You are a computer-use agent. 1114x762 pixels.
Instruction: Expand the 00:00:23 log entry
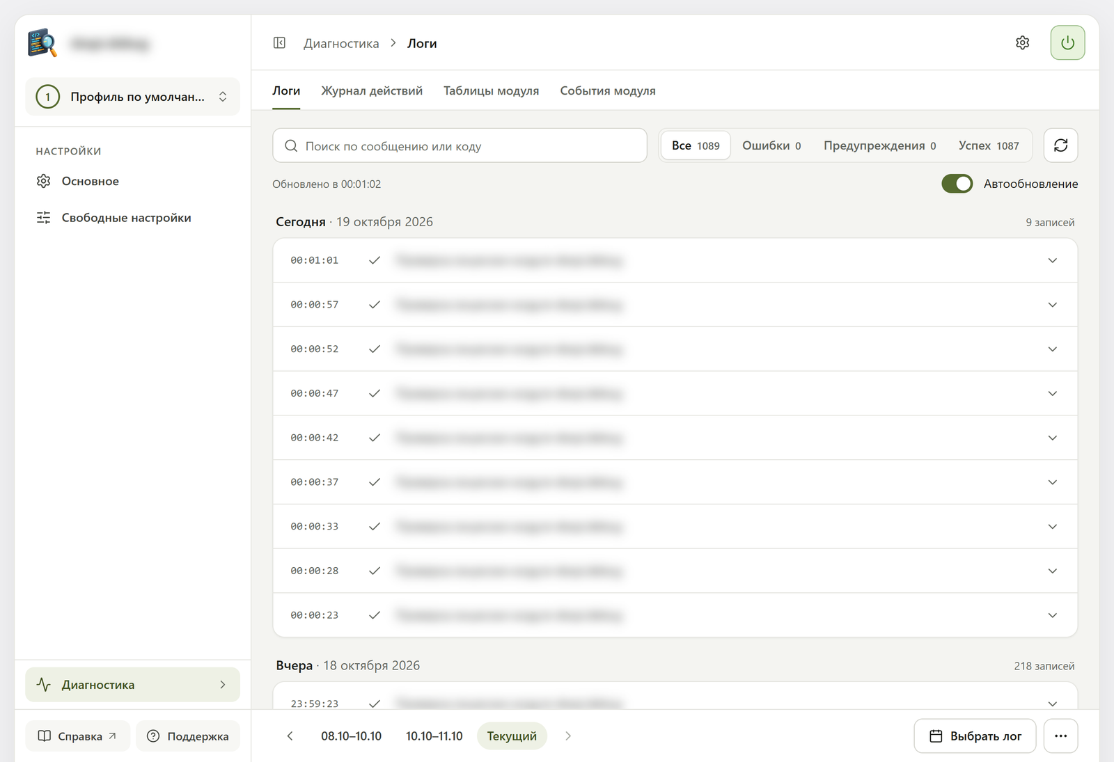[x=1053, y=615]
